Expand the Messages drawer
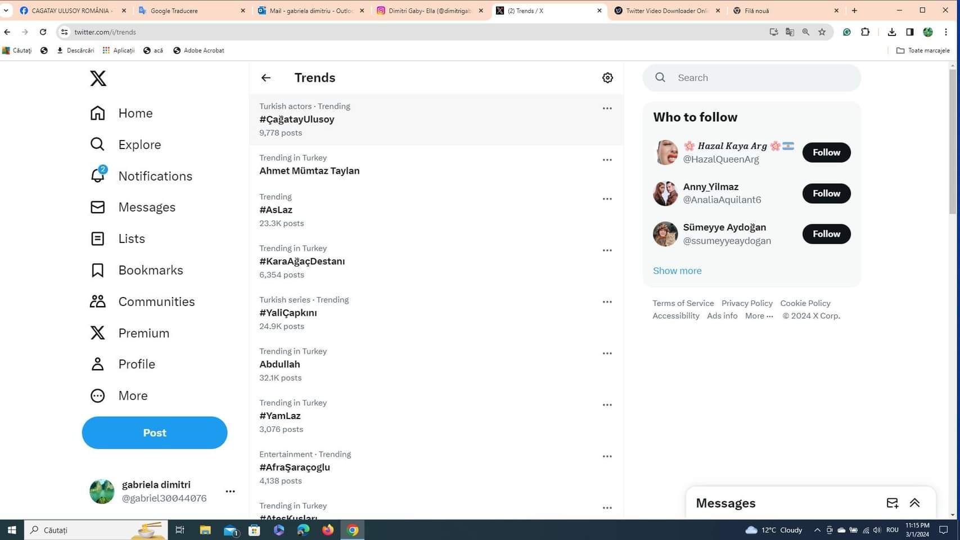This screenshot has width=960, height=540. coord(914,503)
